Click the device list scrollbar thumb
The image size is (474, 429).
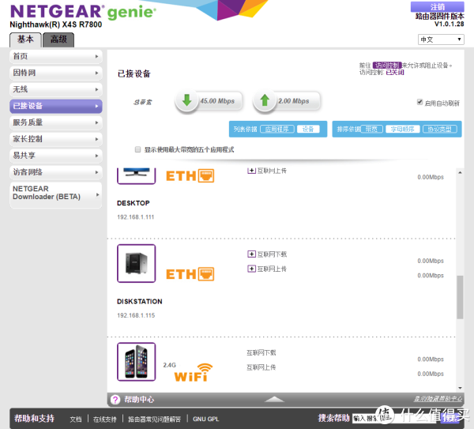[x=460, y=297]
